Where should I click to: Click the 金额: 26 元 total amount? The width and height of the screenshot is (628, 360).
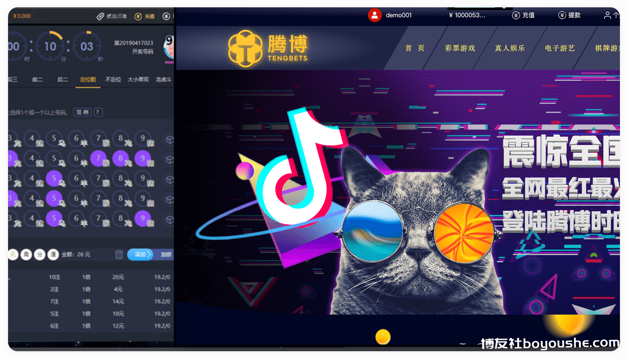(76, 254)
